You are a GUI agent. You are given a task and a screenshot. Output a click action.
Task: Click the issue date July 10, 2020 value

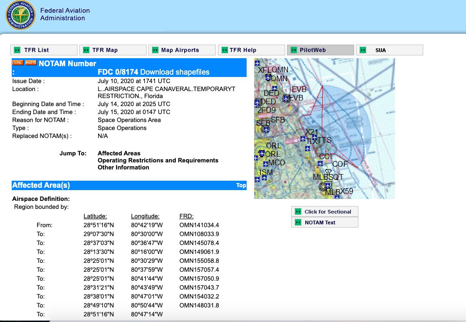click(x=134, y=81)
